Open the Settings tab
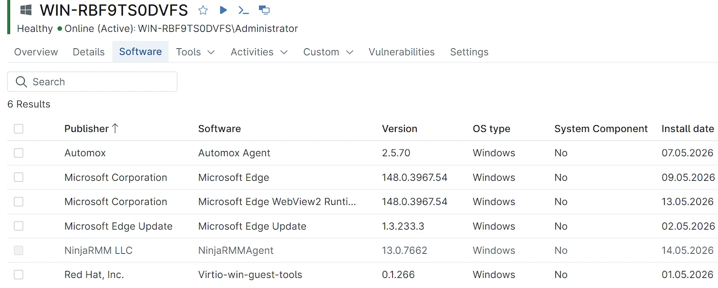 [469, 52]
